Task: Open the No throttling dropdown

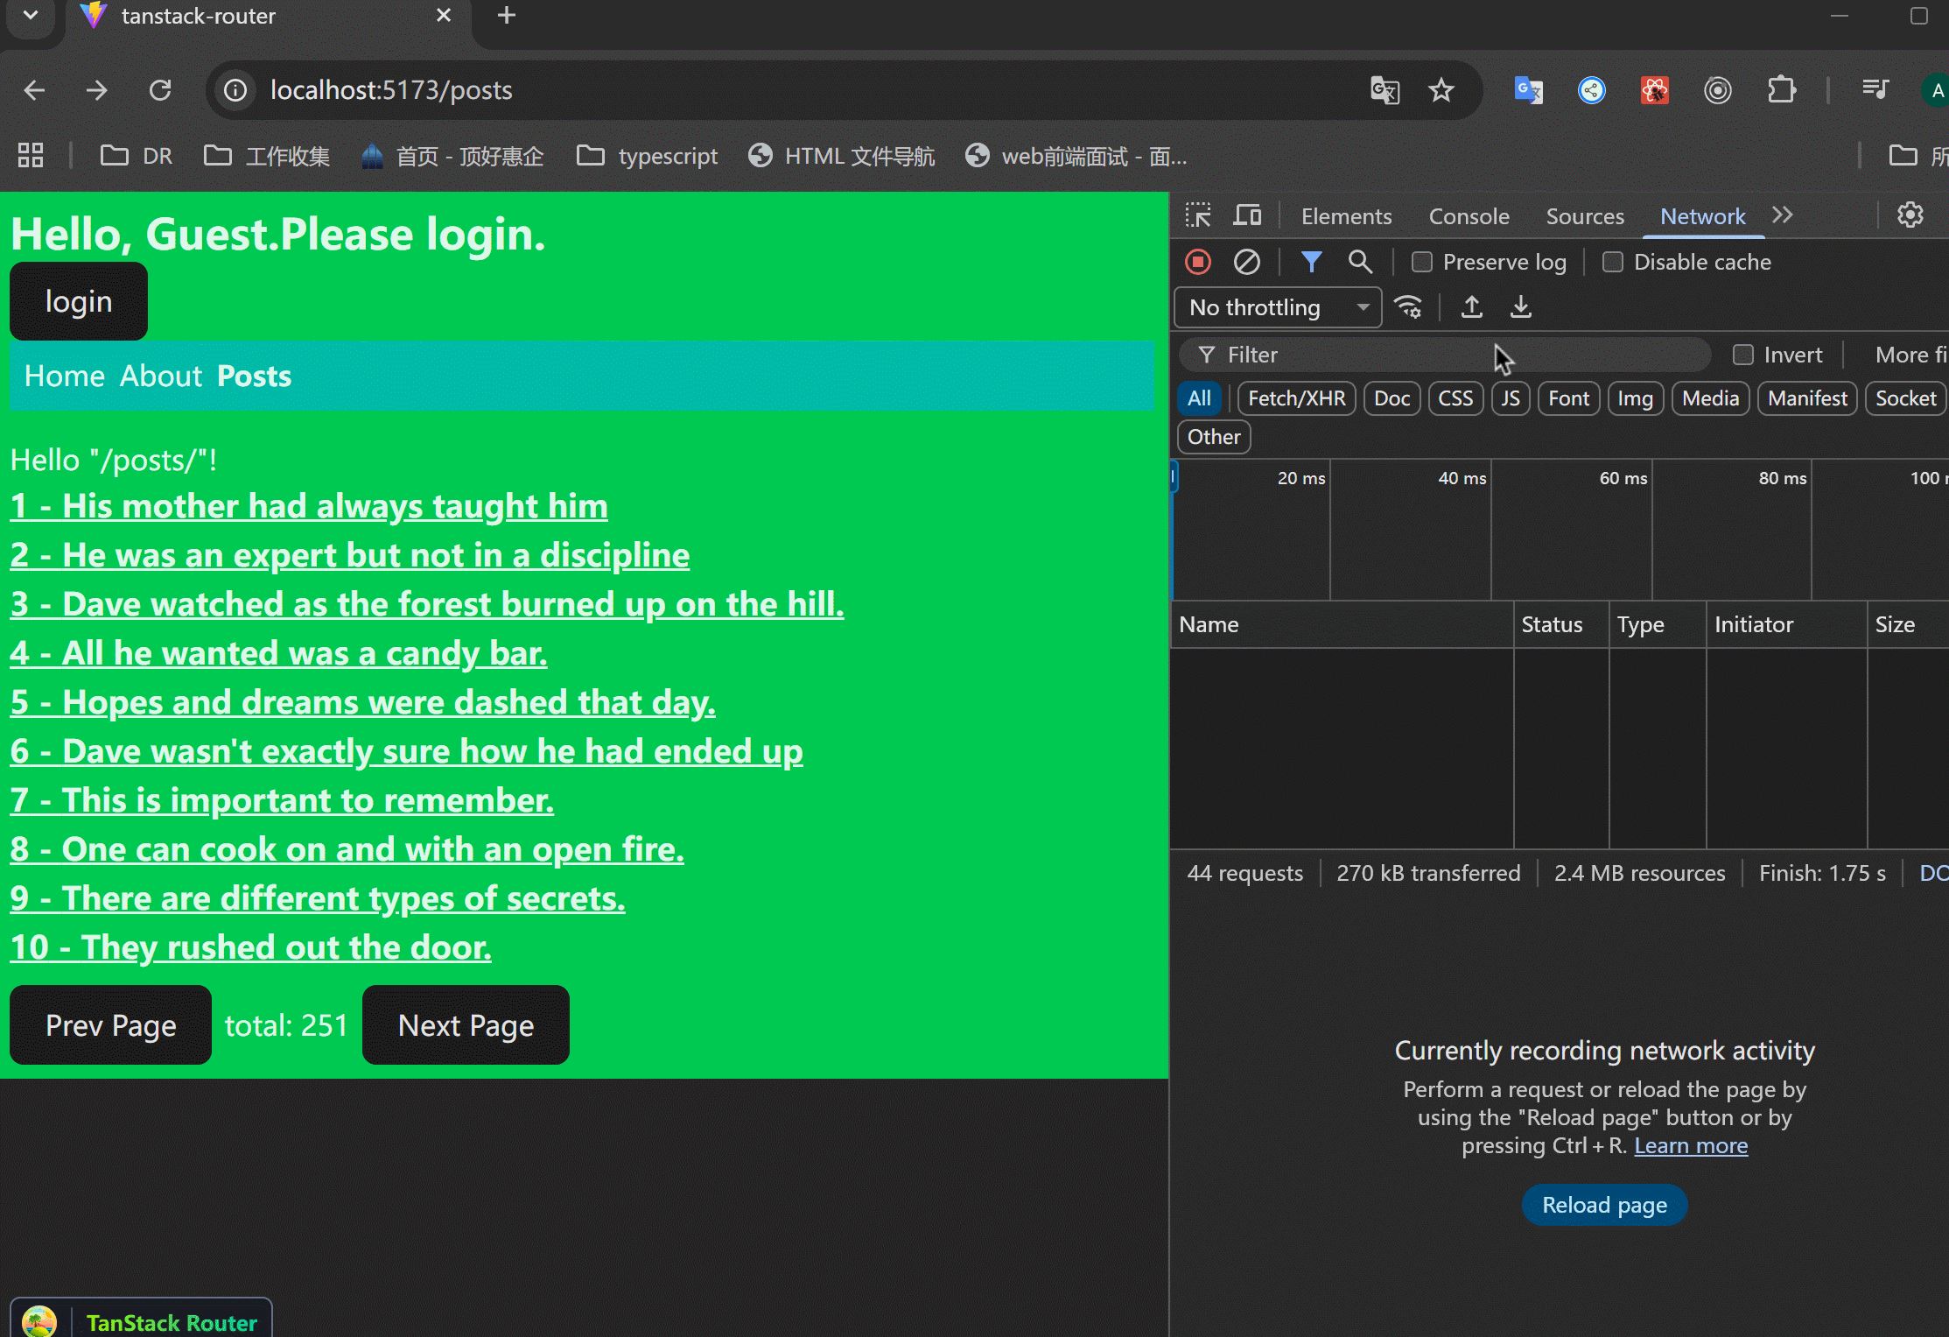Action: [1277, 307]
